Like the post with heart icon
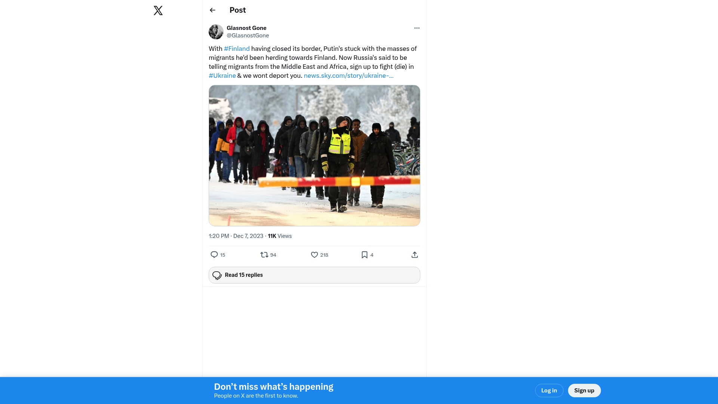 (x=314, y=255)
